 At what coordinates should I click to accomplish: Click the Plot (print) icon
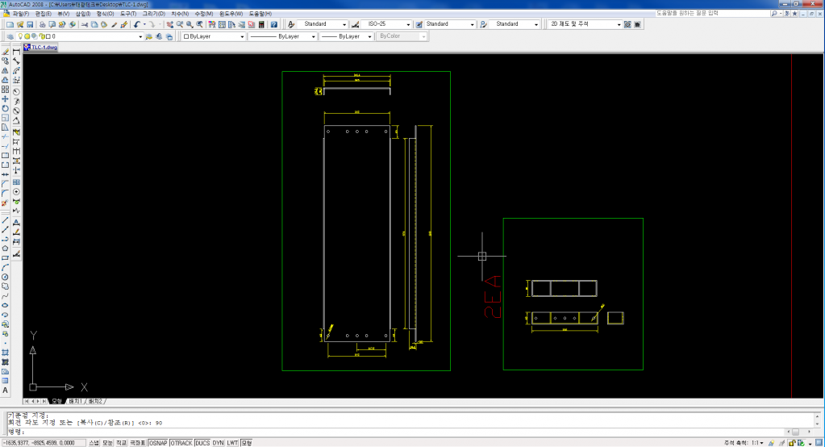(x=42, y=25)
